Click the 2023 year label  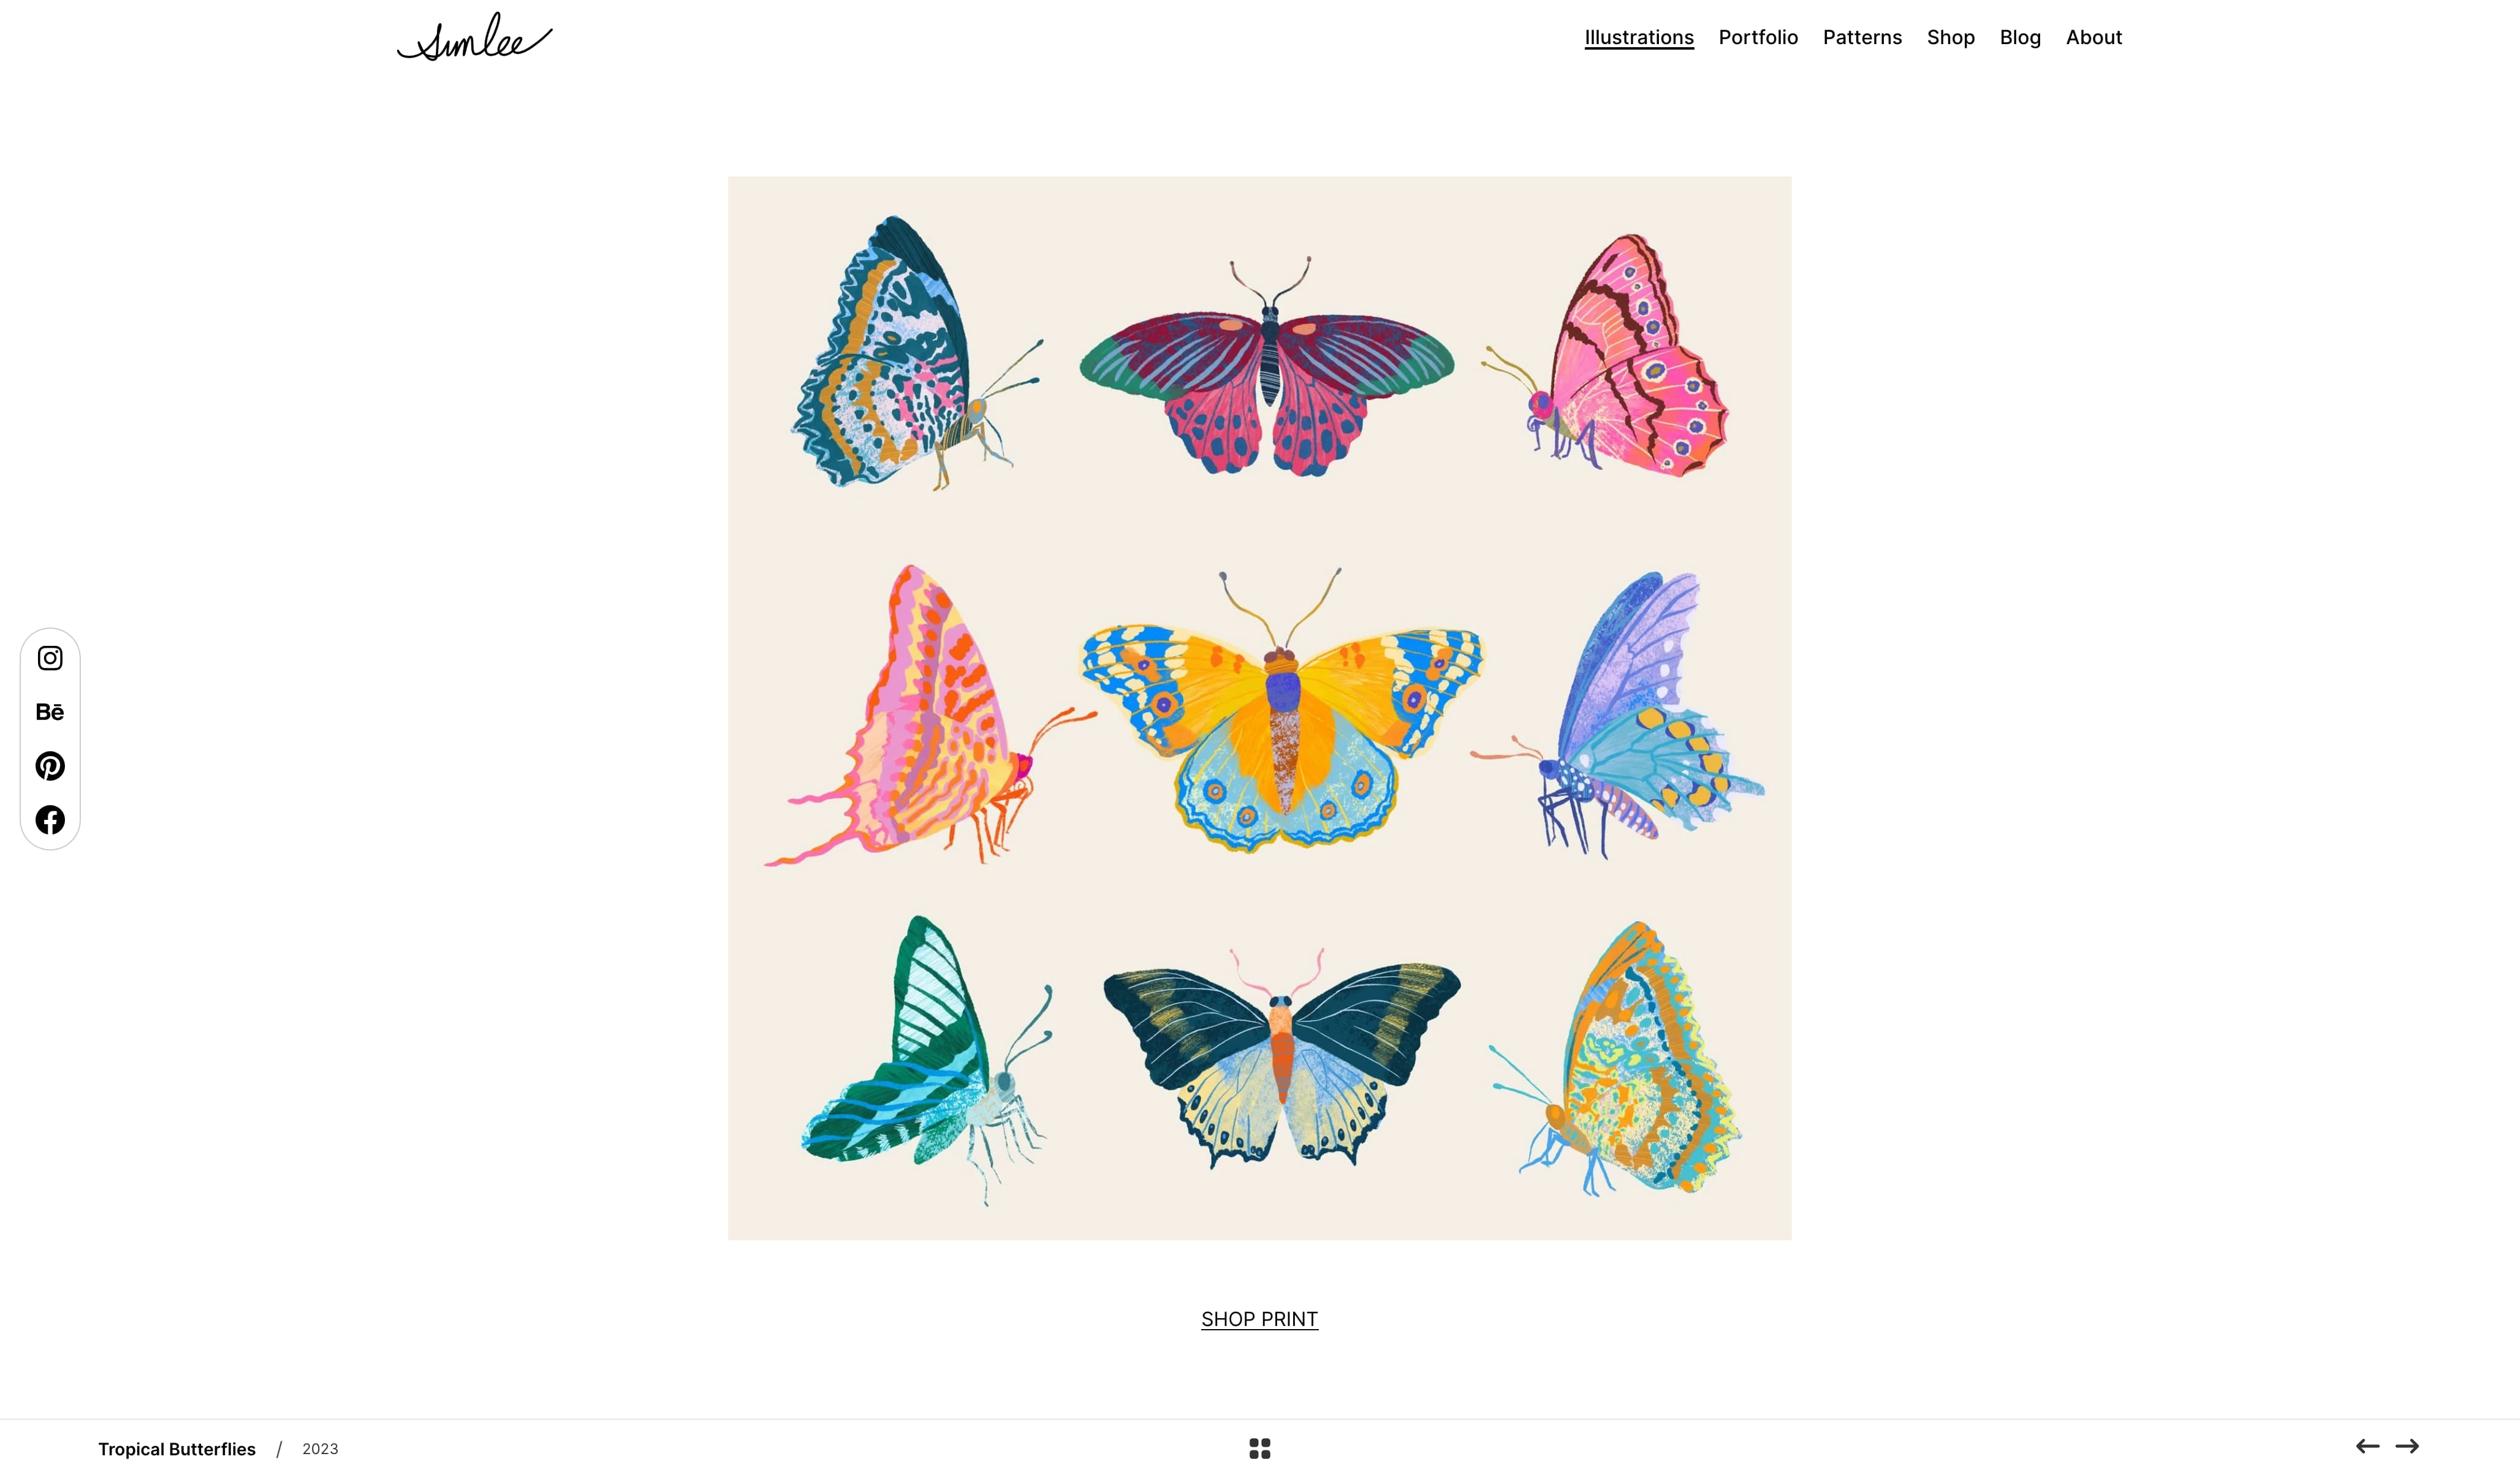[x=320, y=1449]
